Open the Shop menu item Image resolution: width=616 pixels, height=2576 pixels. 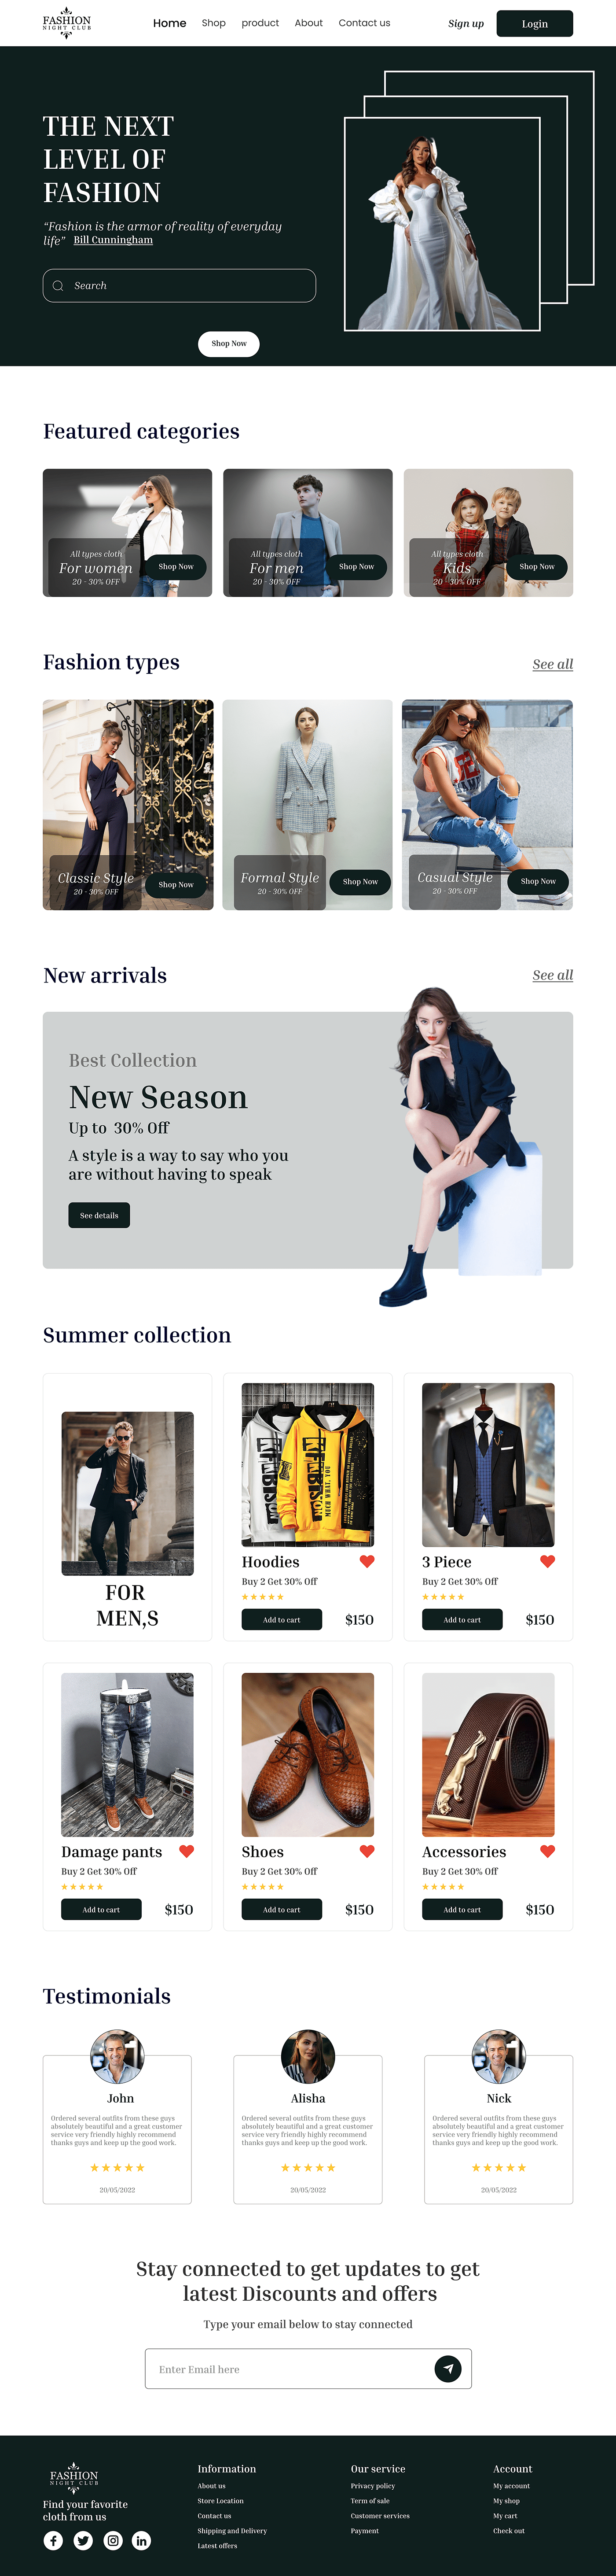(214, 23)
